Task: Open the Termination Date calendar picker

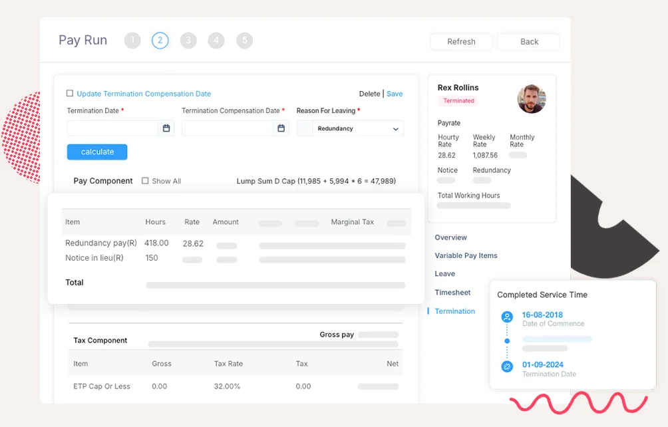Action: [x=166, y=128]
